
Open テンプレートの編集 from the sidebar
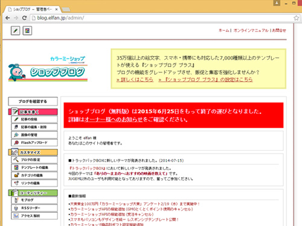click(x=34, y=168)
